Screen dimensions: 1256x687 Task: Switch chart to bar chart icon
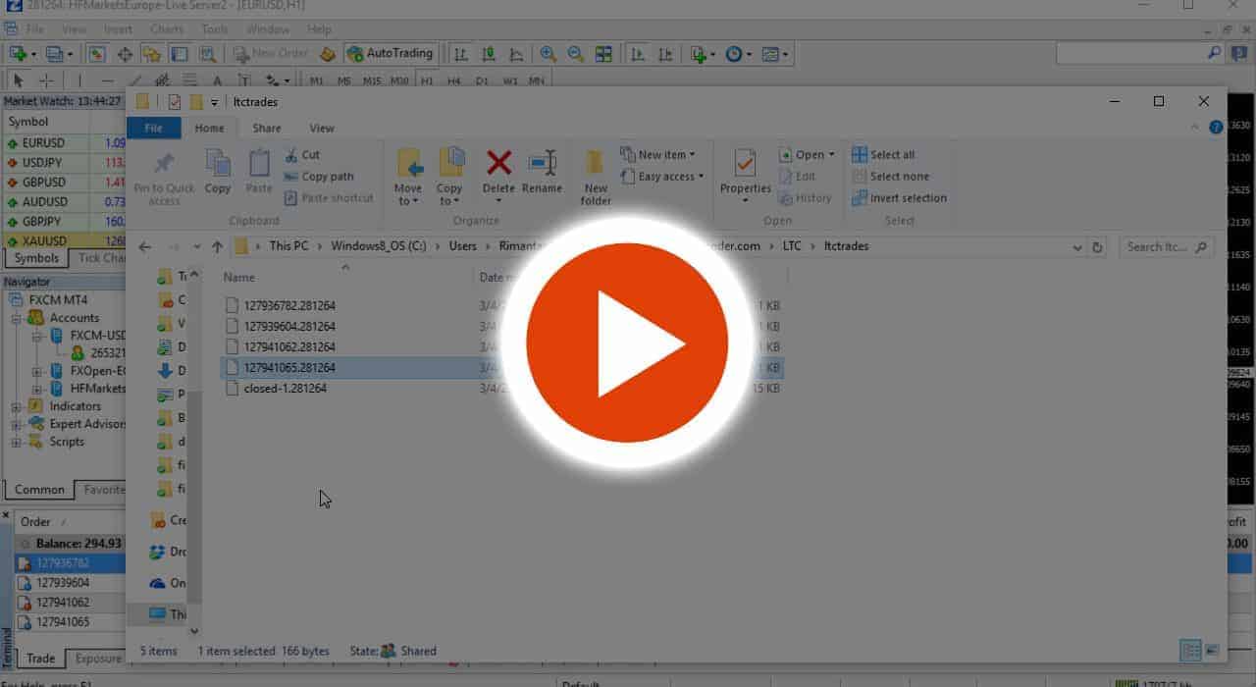tap(460, 54)
